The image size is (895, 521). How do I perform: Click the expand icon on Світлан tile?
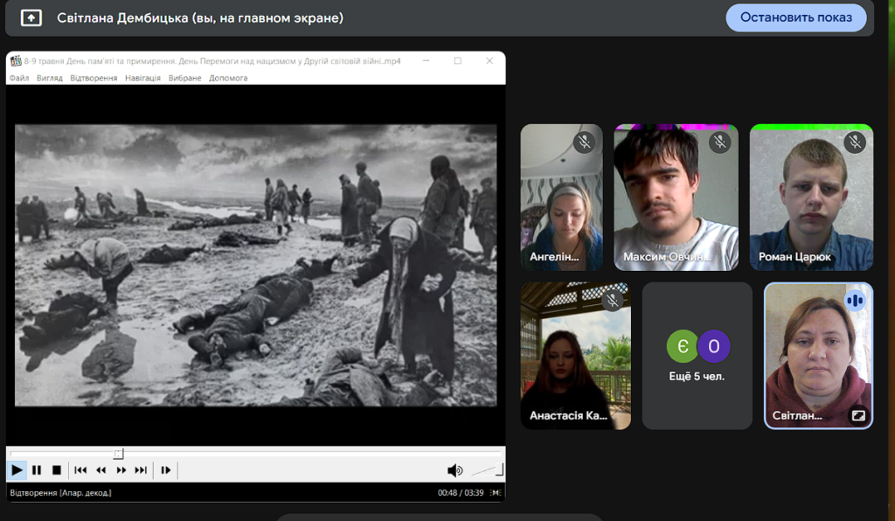(858, 415)
